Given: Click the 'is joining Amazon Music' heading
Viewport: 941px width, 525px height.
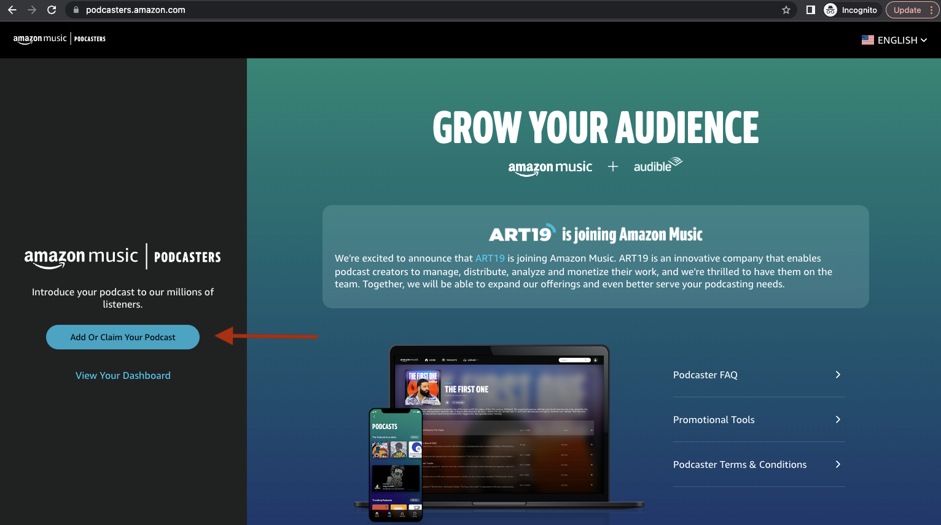Looking at the screenshot, I should click(632, 235).
